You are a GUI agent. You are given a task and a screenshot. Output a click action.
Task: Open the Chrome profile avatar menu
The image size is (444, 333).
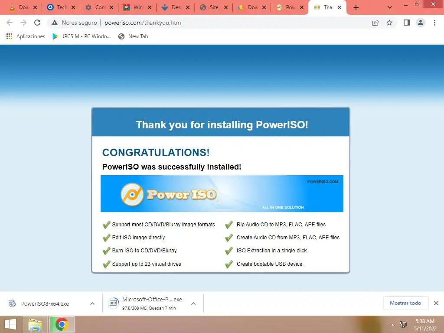pyautogui.click(x=421, y=23)
